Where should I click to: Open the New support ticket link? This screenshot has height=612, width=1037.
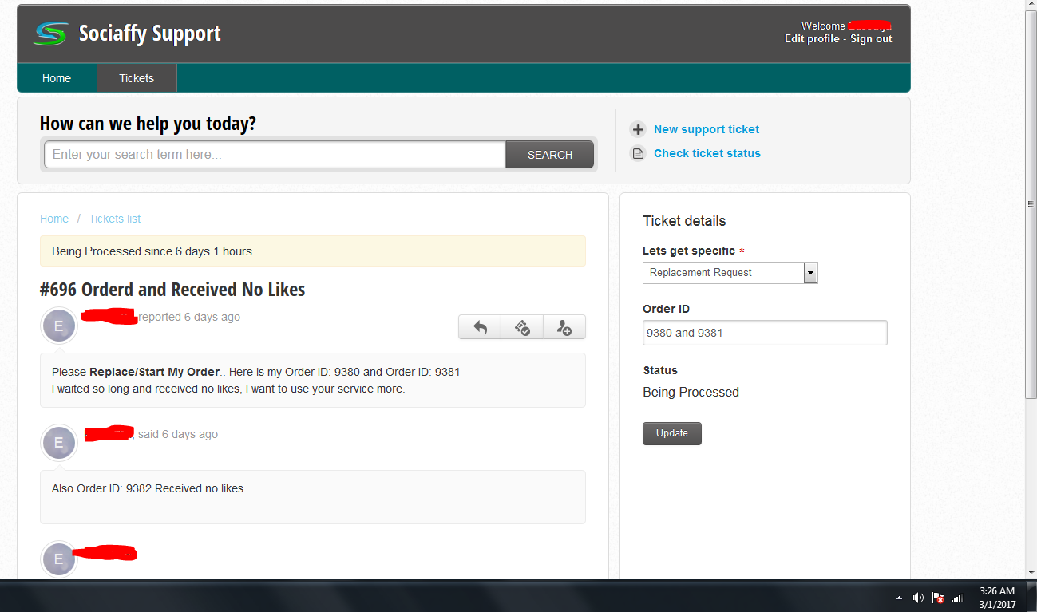click(x=707, y=129)
